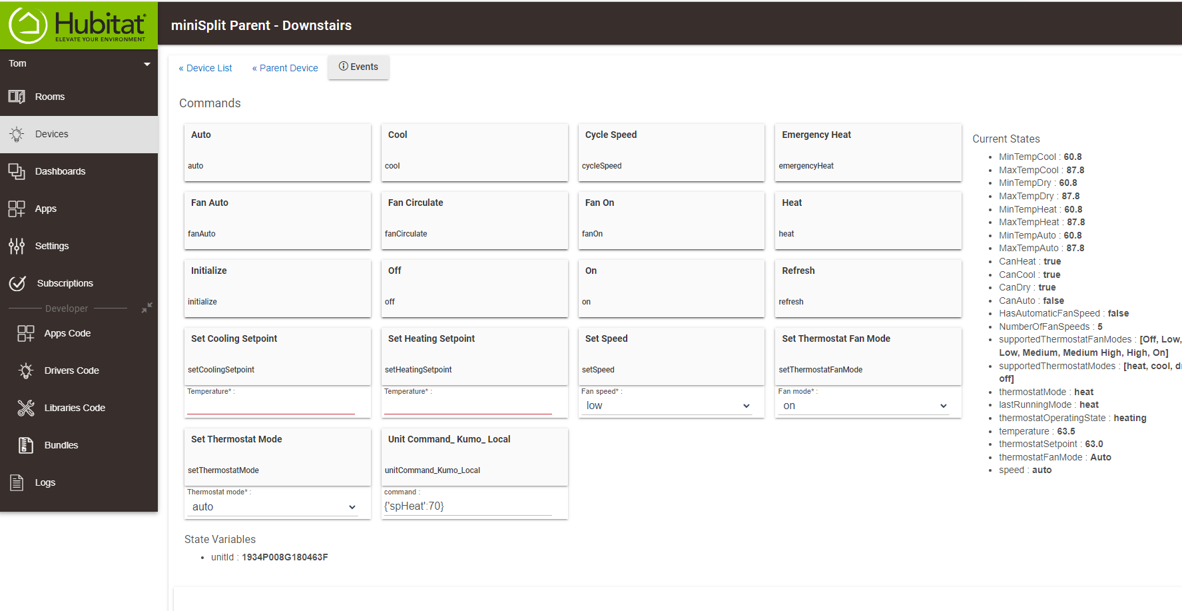The height and width of the screenshot is (611, 1182).
Task: Open the Fan speed dropdown showing low
Action: [x=668, y=406]
